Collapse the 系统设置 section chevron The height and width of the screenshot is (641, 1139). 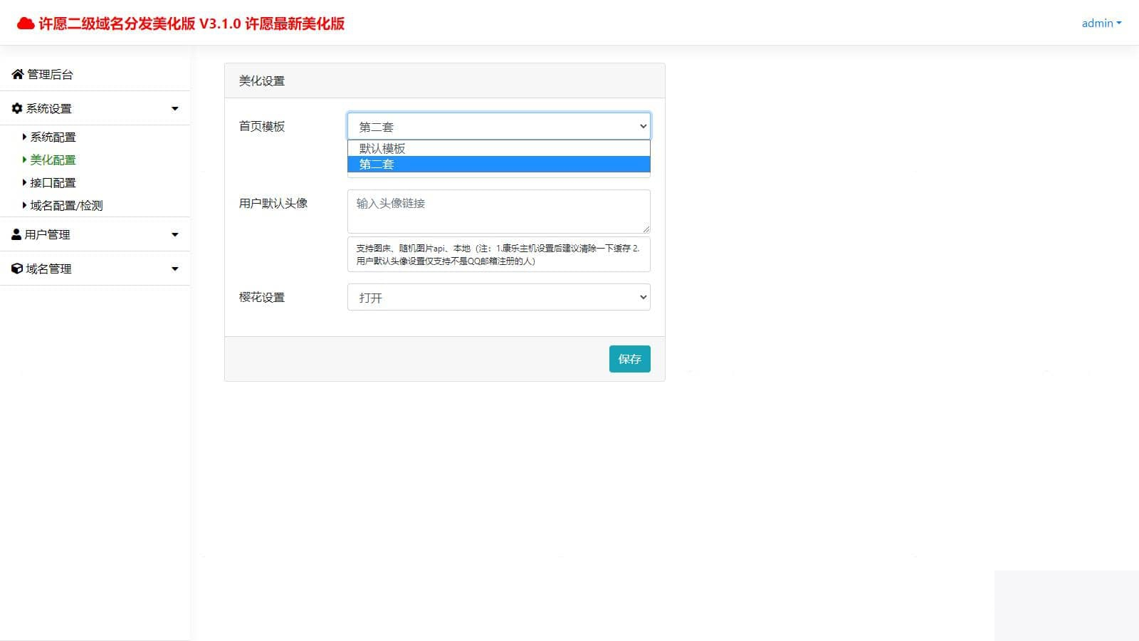click(174, 108)
